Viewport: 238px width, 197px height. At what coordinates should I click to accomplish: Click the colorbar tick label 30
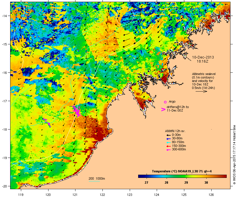coord(206,183)
